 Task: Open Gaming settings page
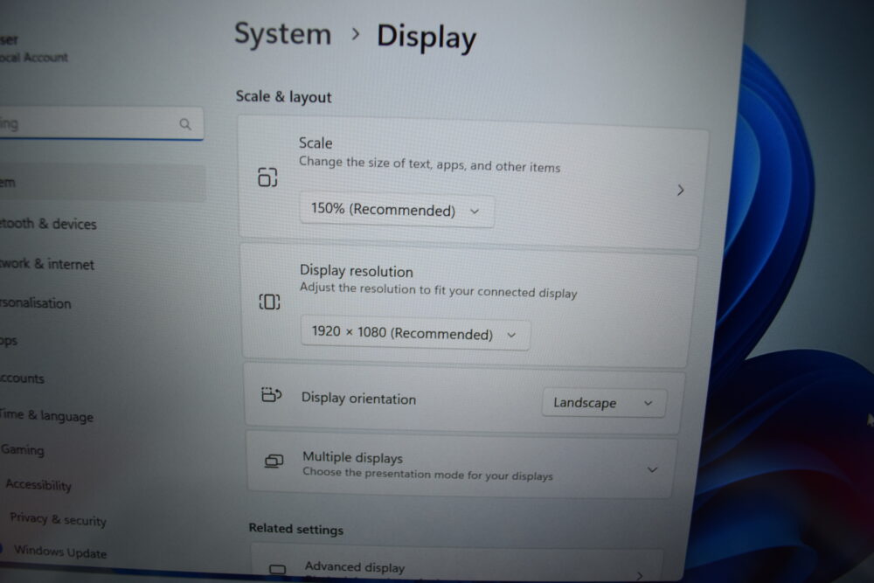pos(23,449)
